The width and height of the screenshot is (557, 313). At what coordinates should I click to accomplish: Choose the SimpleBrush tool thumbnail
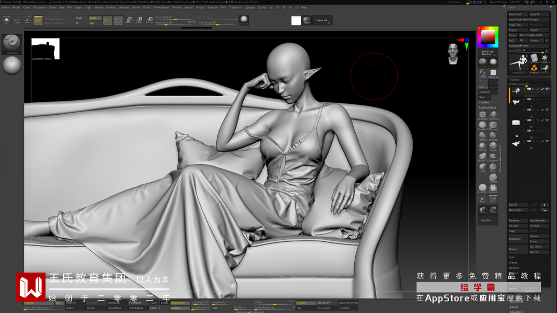click(534, 69)
